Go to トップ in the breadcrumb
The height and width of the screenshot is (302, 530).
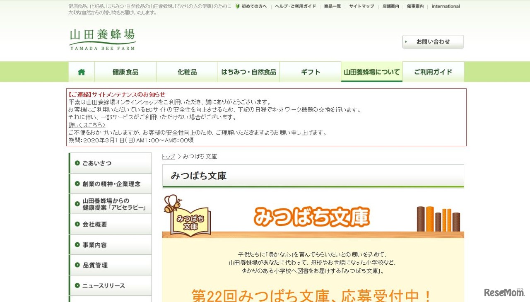coord(168,157)
